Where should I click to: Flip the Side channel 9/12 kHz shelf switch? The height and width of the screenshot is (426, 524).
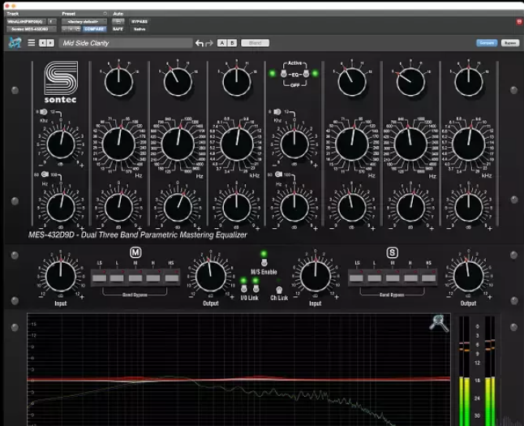coord(277,112)
